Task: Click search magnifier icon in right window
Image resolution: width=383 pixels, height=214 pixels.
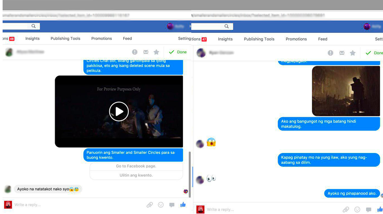Action: [x=227, y=26]
